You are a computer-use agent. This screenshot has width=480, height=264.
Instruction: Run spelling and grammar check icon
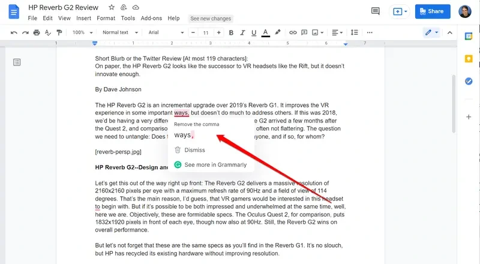[48, 32]
